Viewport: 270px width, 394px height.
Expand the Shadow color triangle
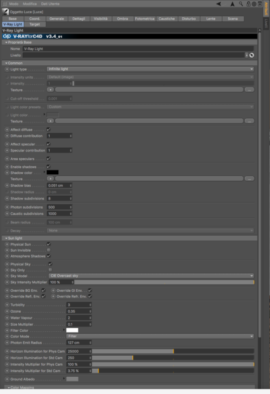44,172
